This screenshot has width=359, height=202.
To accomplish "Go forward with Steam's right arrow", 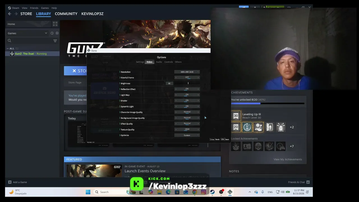I will pos(16,14).
